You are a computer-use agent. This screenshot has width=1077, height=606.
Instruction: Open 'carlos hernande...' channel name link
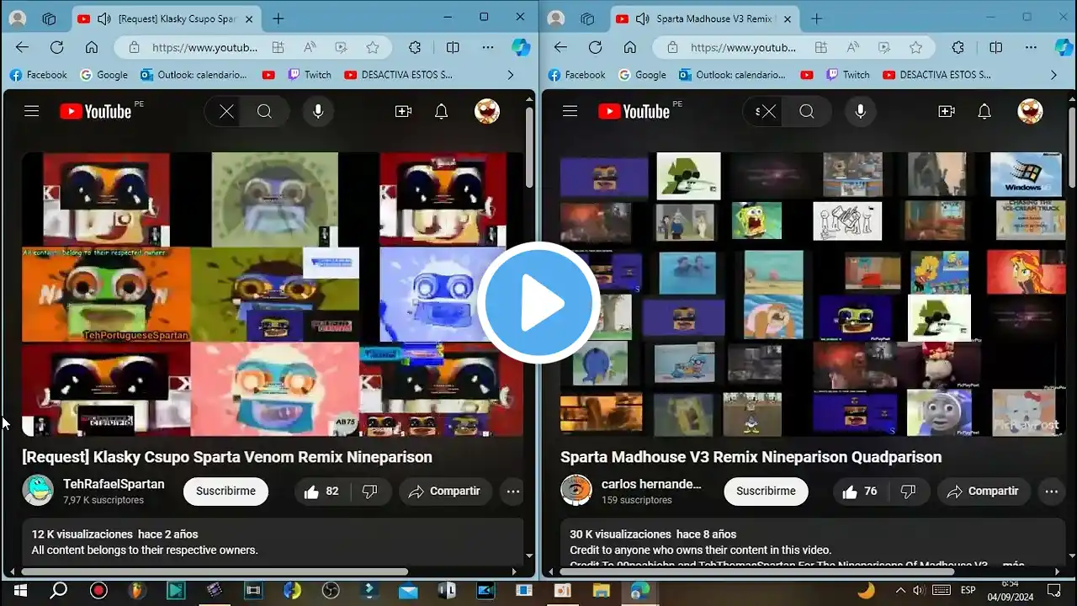point(651,484)
